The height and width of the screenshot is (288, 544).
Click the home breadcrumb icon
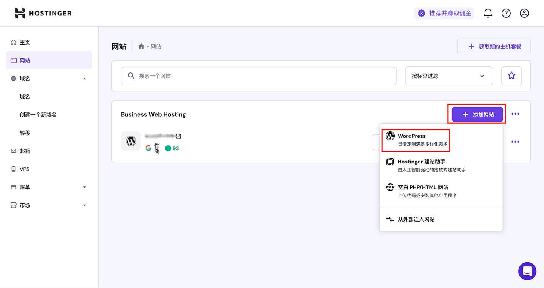coord(141,46)
